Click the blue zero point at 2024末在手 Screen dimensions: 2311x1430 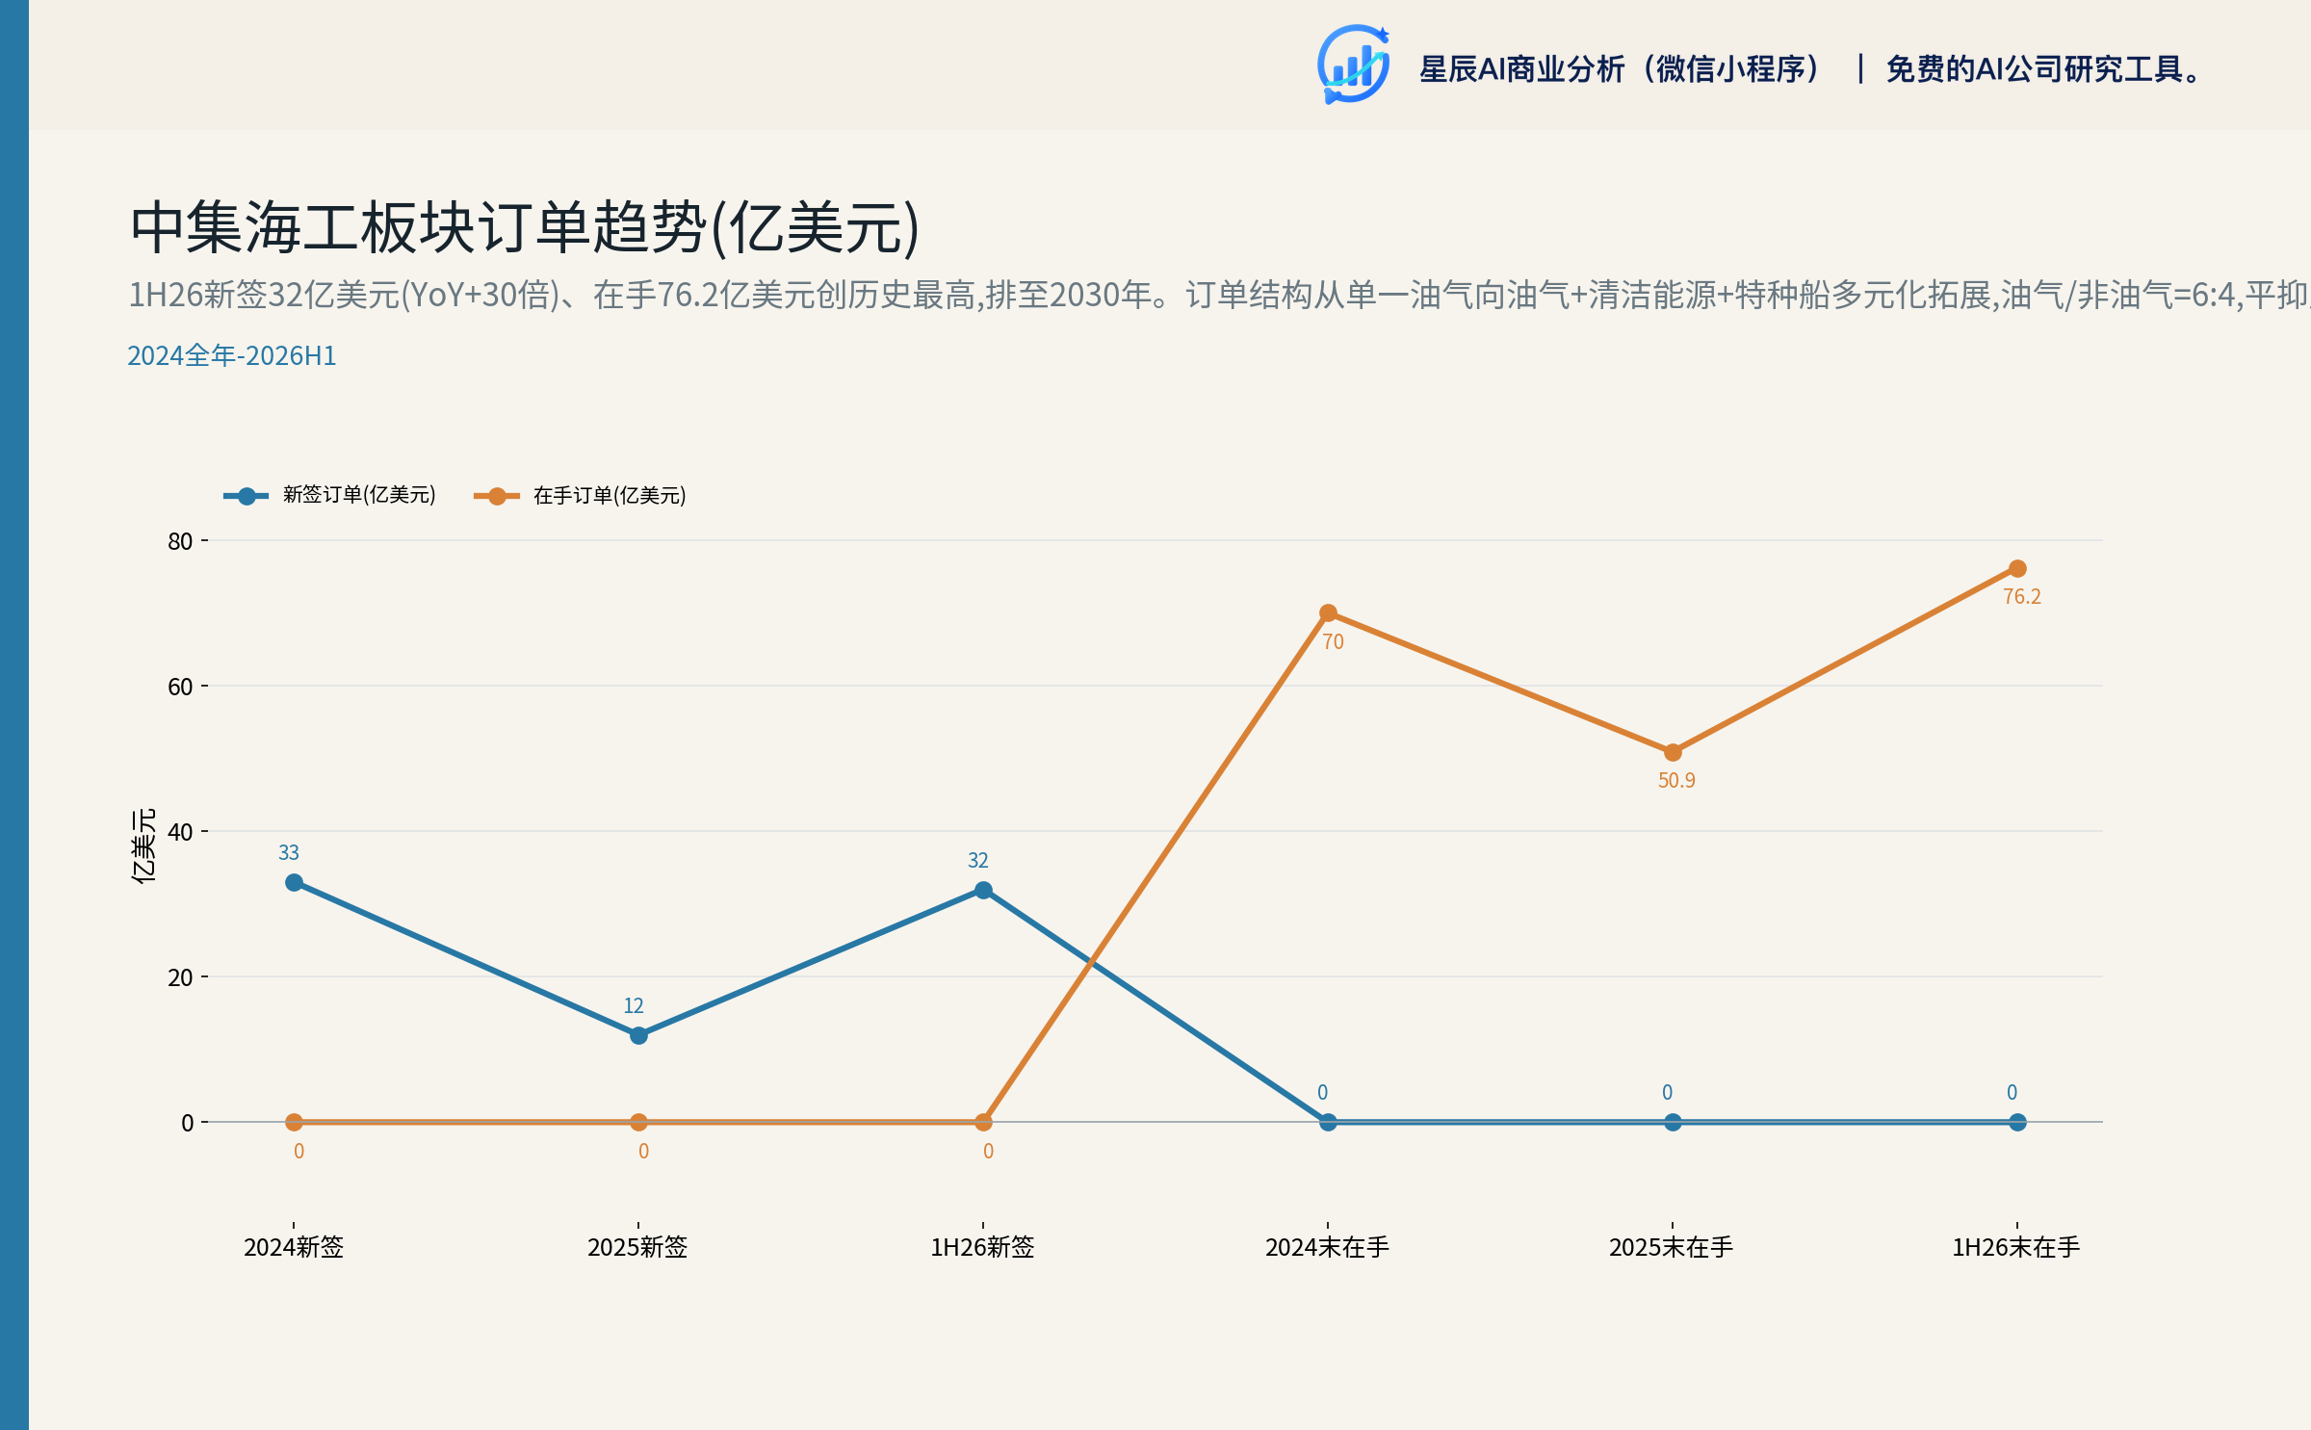click(1328, 1122)
